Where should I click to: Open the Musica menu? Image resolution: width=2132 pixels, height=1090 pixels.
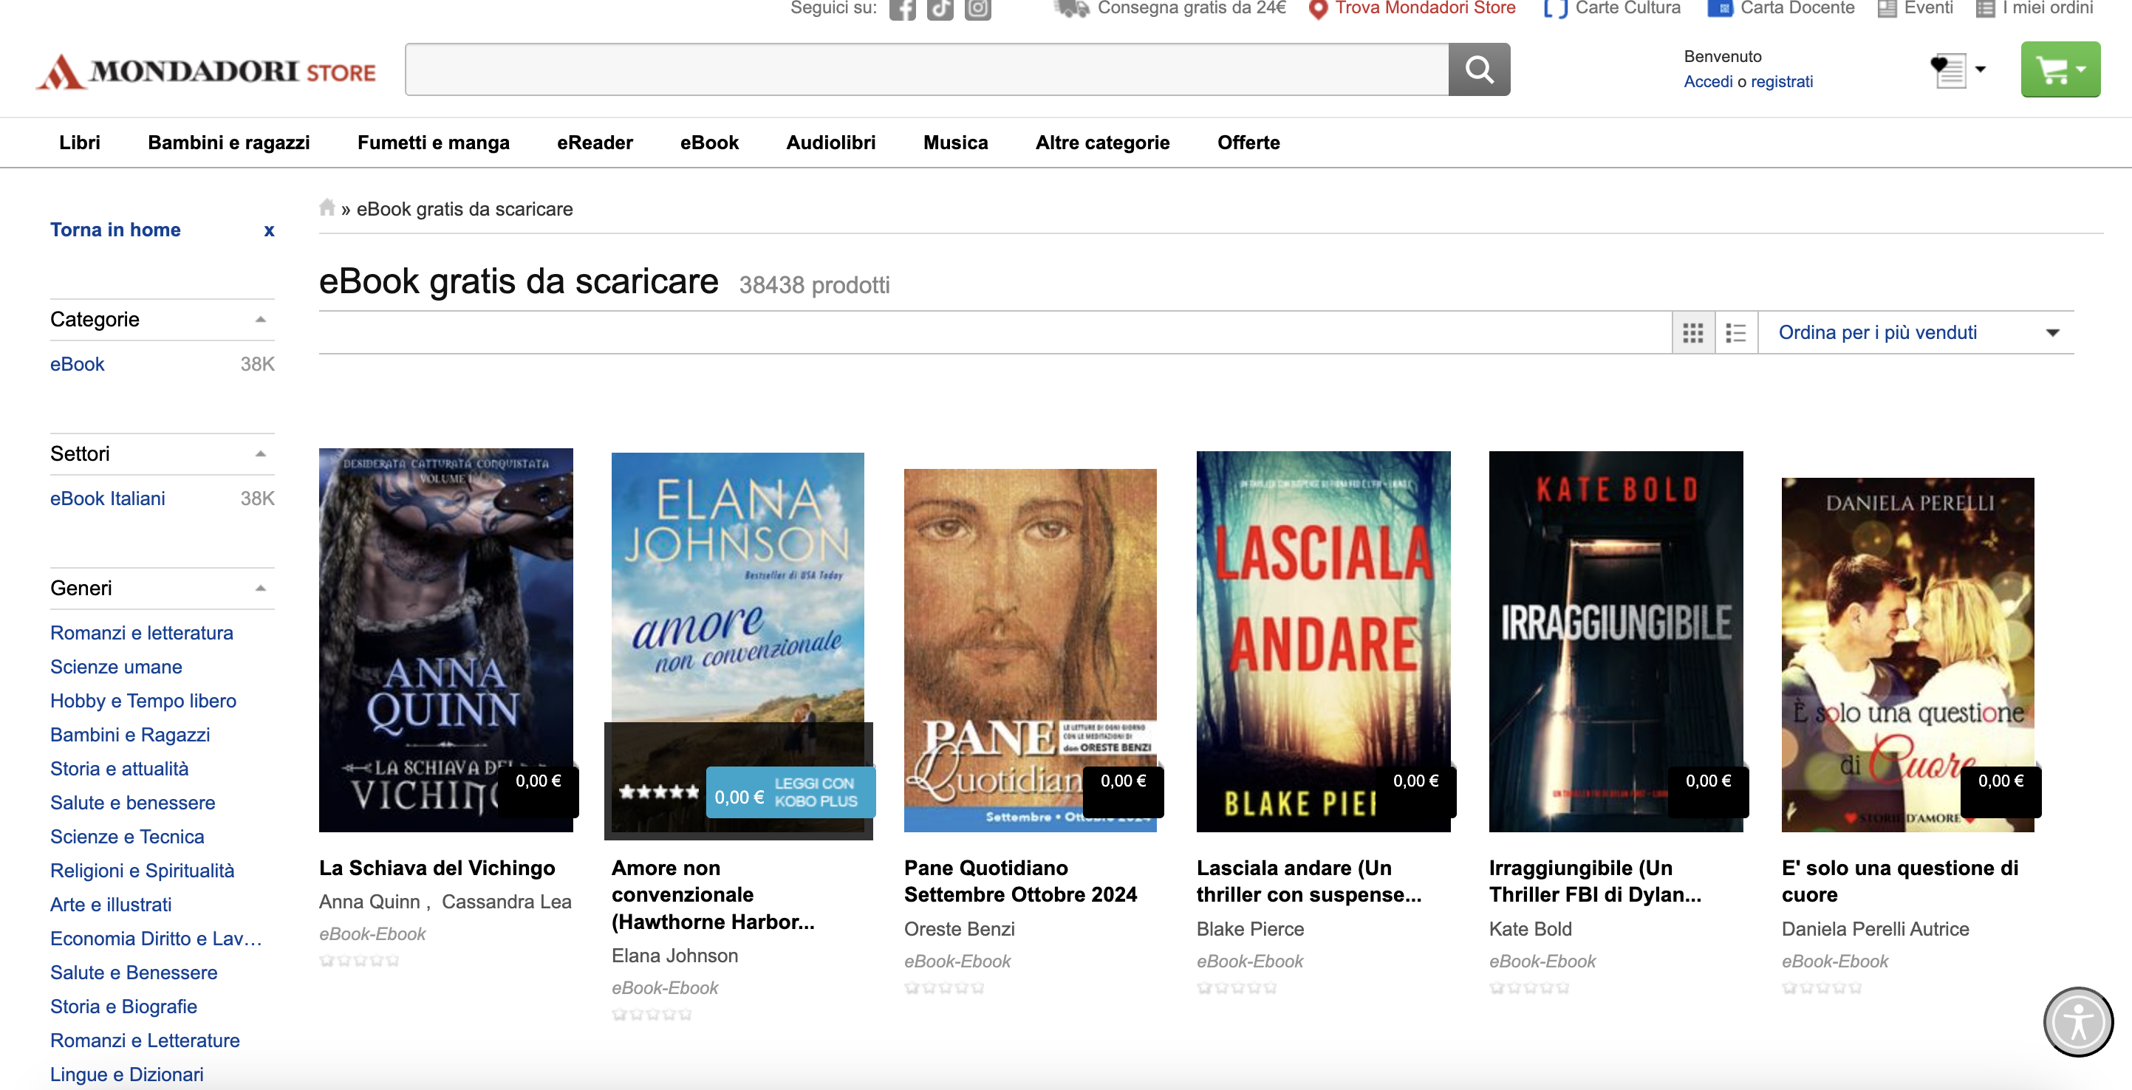(955, 143)
